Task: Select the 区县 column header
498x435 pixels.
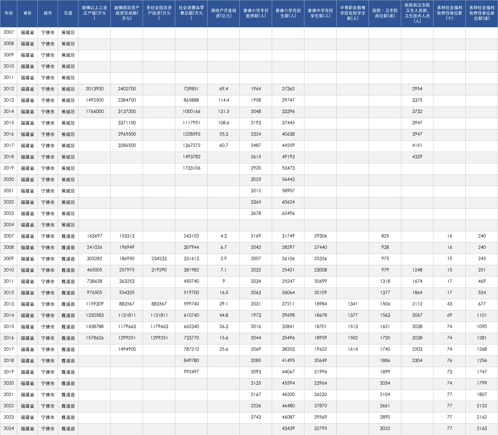Action: point(68,13)
